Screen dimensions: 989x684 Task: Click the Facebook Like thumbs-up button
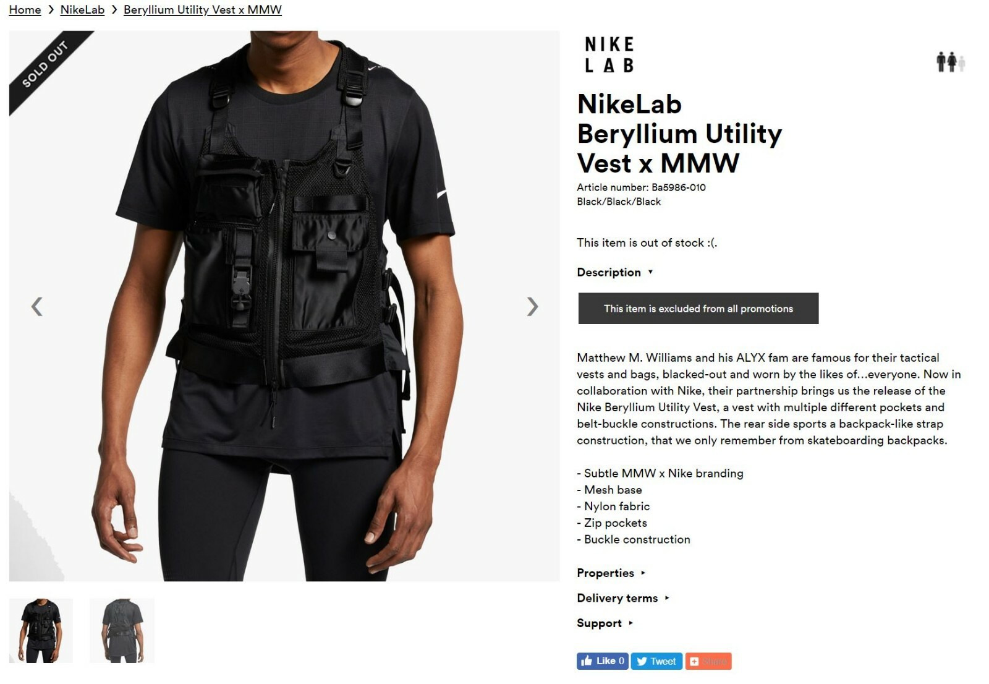(603, 661)
